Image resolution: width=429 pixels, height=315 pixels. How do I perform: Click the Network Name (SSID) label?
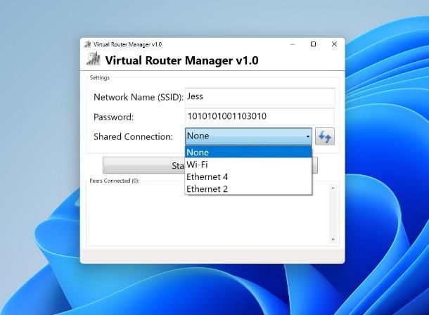pos(139,97)
